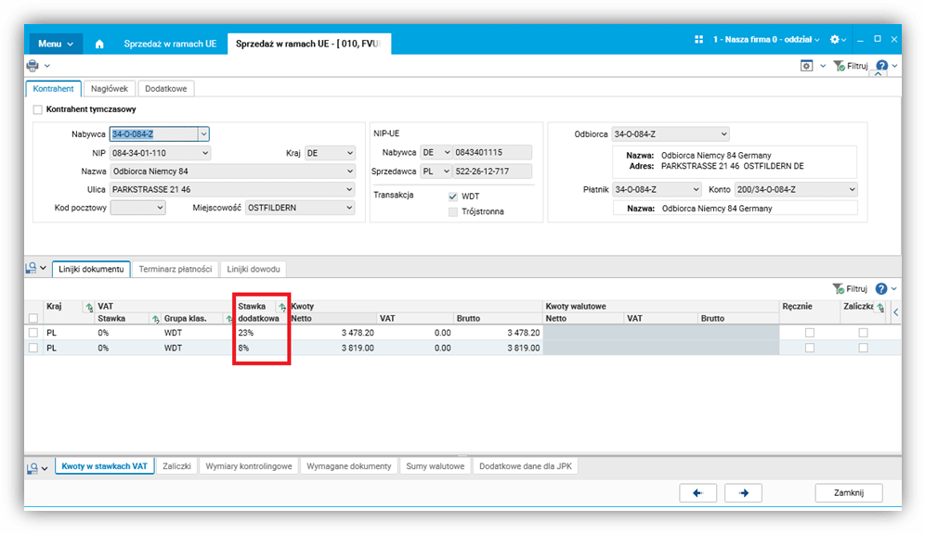Click the view icon left of Linijki dokumentu tab
This screenshot has height=534, width=925.
pos(32,269)
